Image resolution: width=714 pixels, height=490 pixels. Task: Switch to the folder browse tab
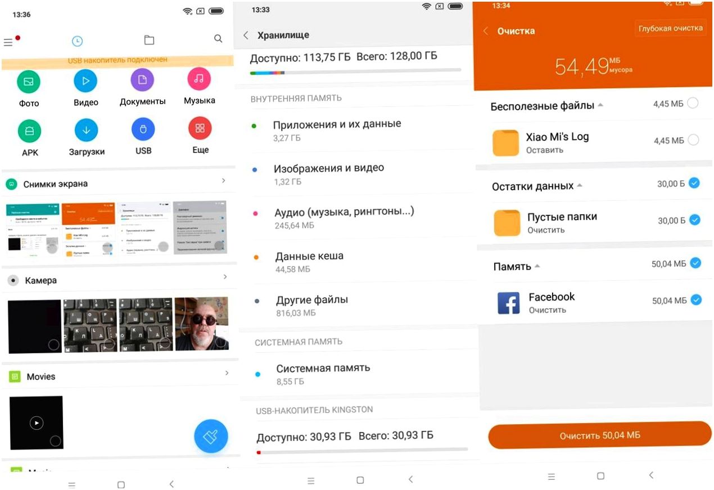(x=148, y=40)
